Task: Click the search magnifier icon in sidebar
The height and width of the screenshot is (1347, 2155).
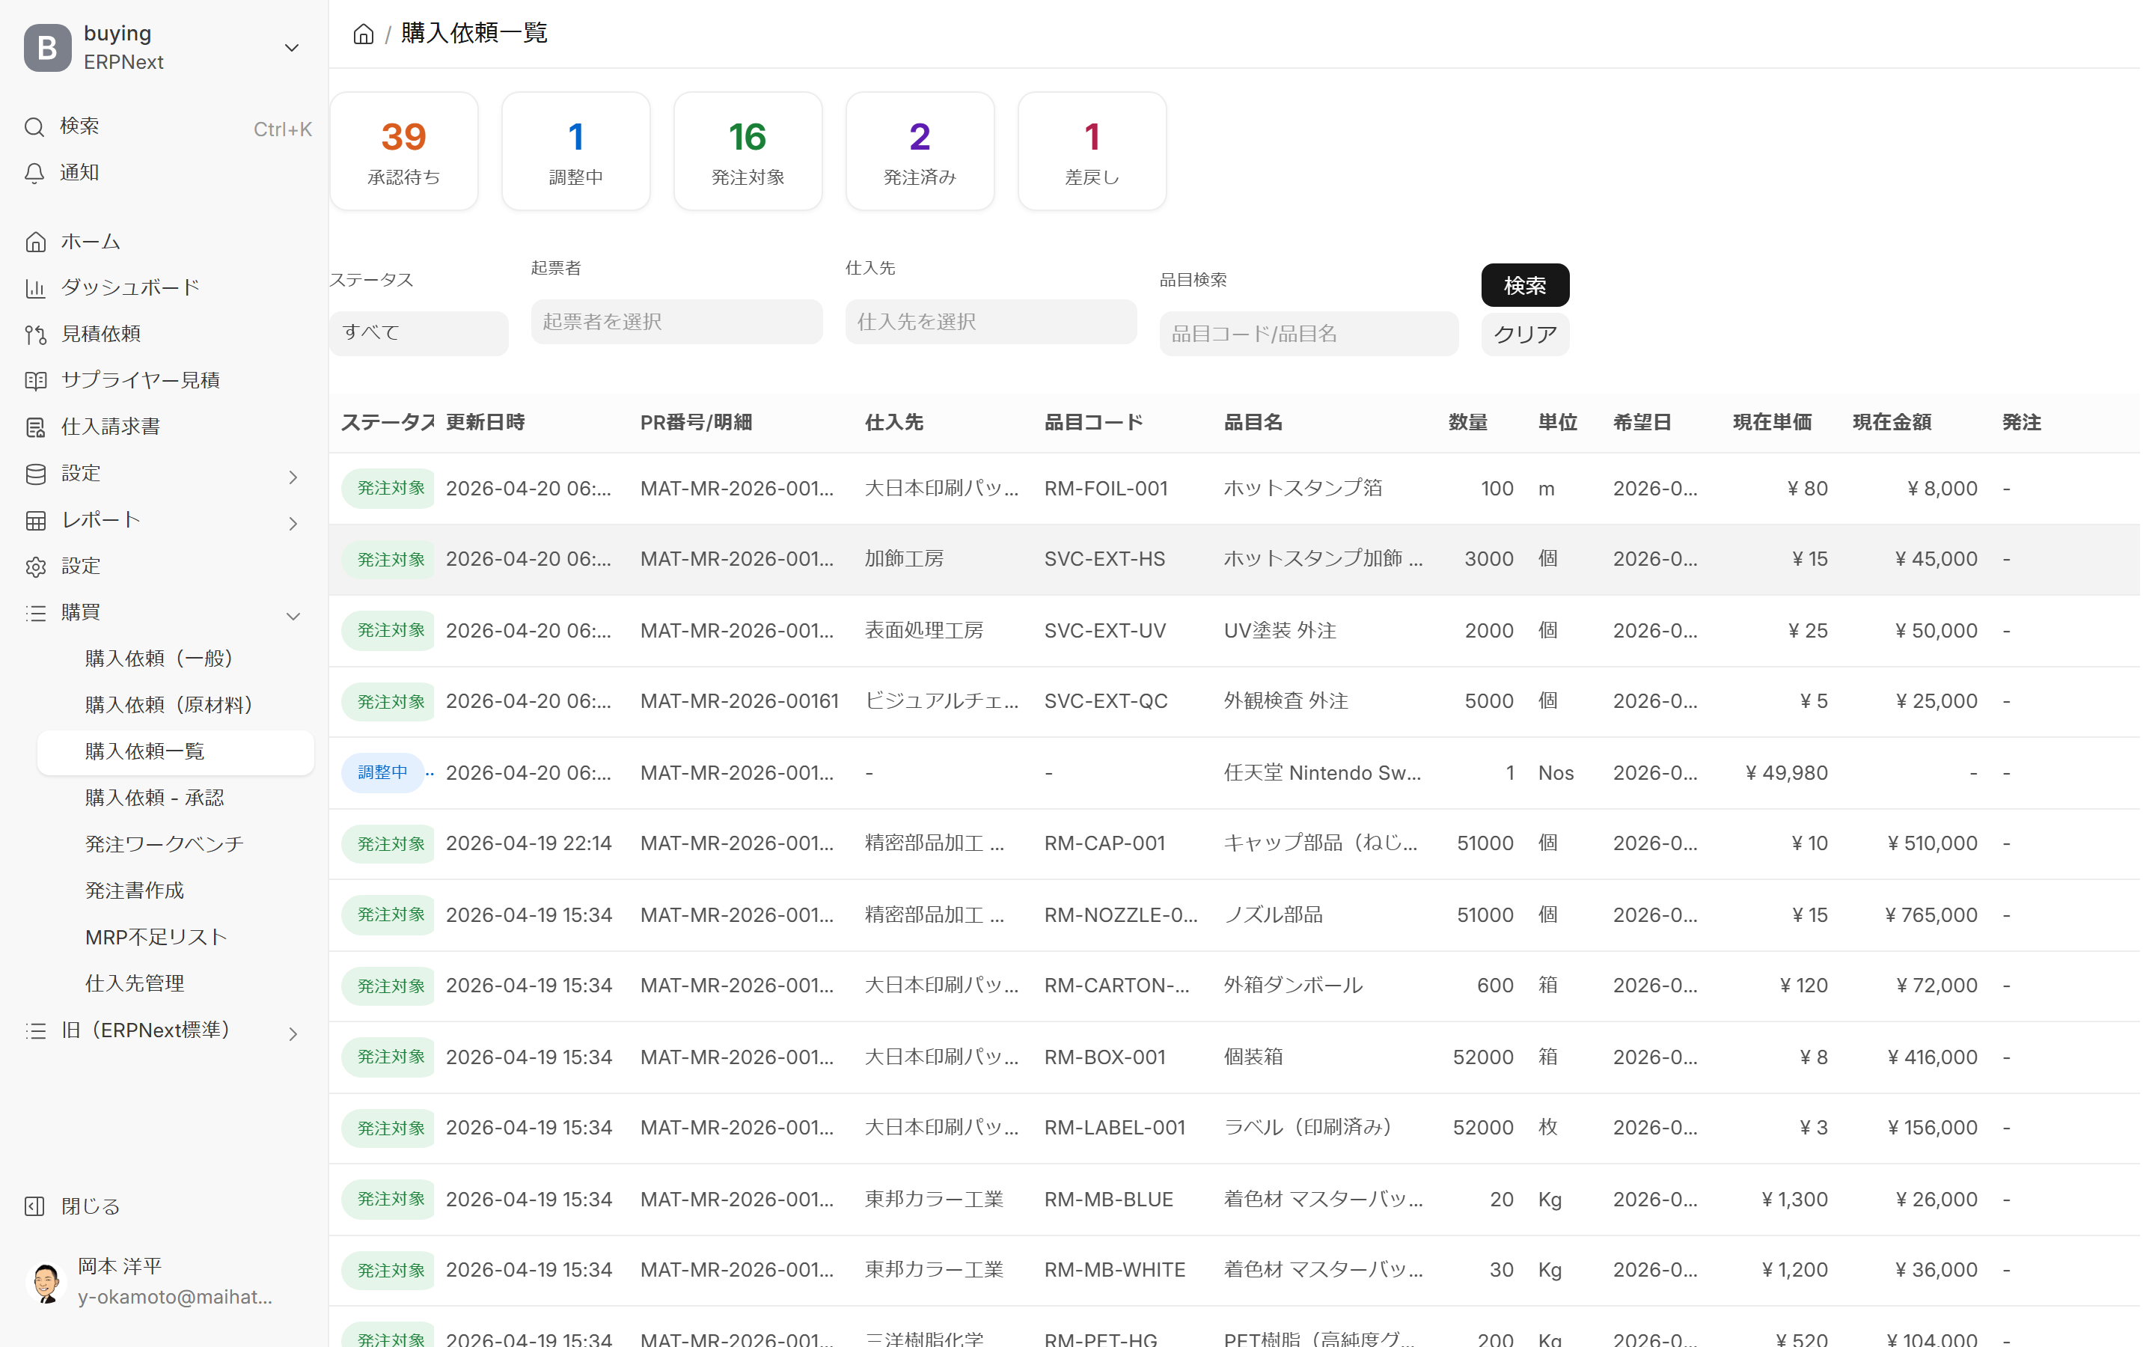Action: point(34,126)
